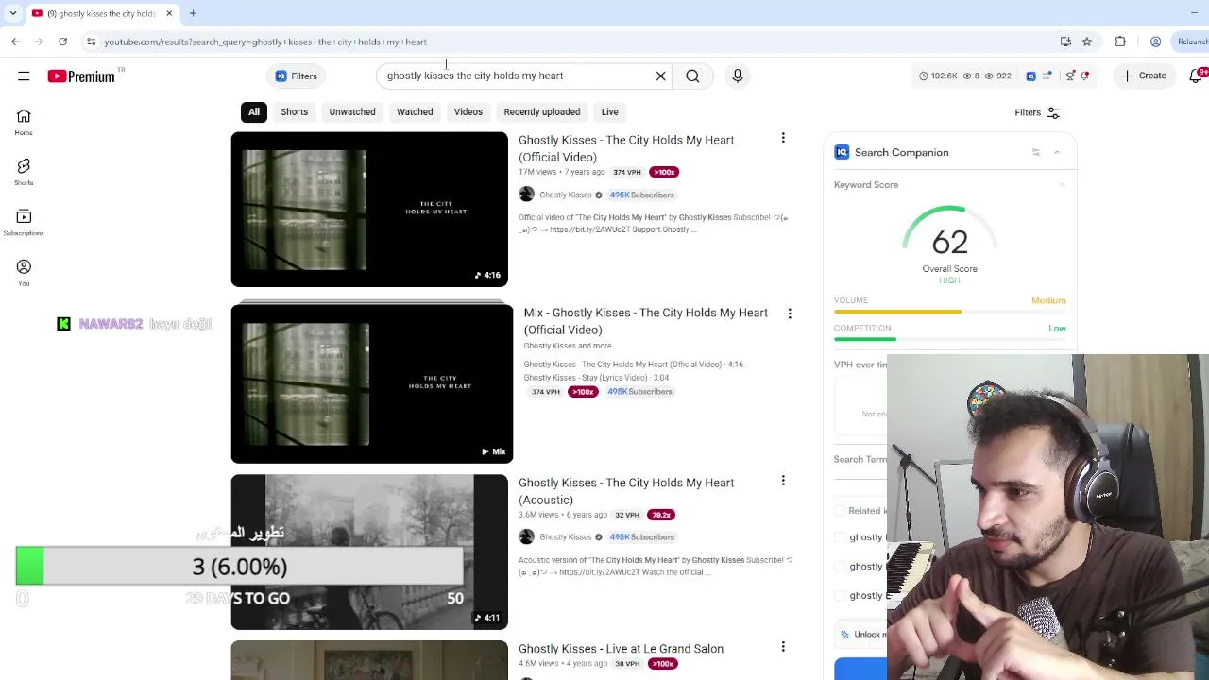Click Ghostly Kisses avatar under Official Video
The image size is (1209, 680).
526,195
